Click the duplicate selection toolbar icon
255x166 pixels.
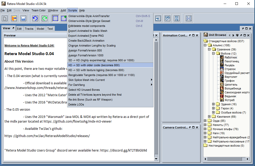pos(158,18)
